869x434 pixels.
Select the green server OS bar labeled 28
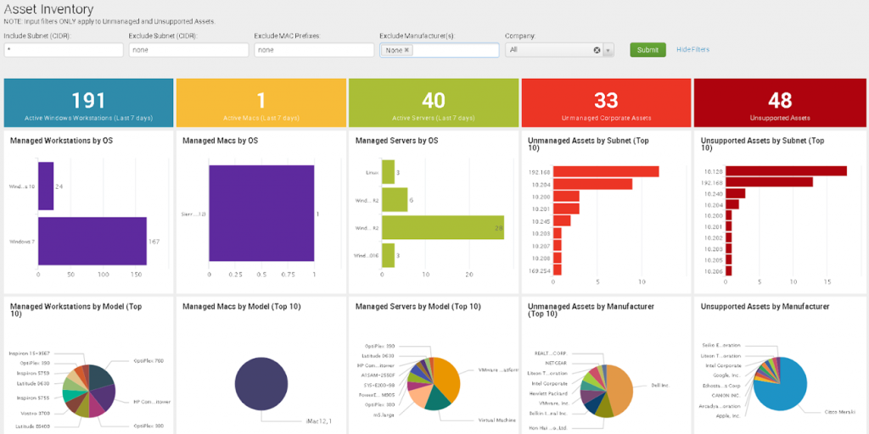click(x=441, y=228)
